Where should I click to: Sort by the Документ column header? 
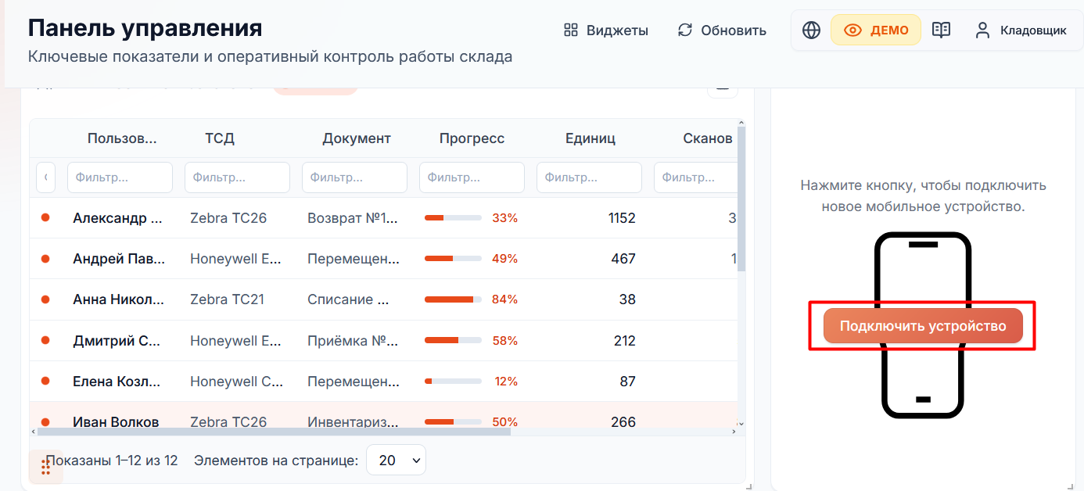(x=357, y=138)
